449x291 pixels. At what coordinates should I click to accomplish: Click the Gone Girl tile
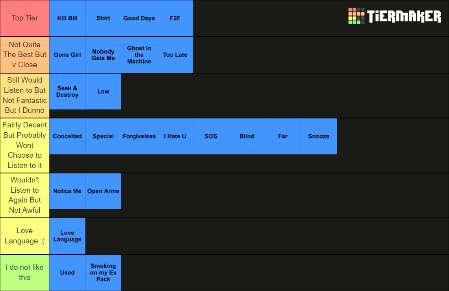pyautogui.click(x=67, y=55)
